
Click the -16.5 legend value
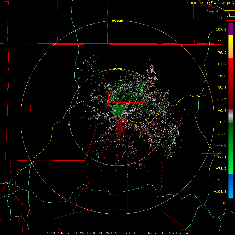(221, 122)
